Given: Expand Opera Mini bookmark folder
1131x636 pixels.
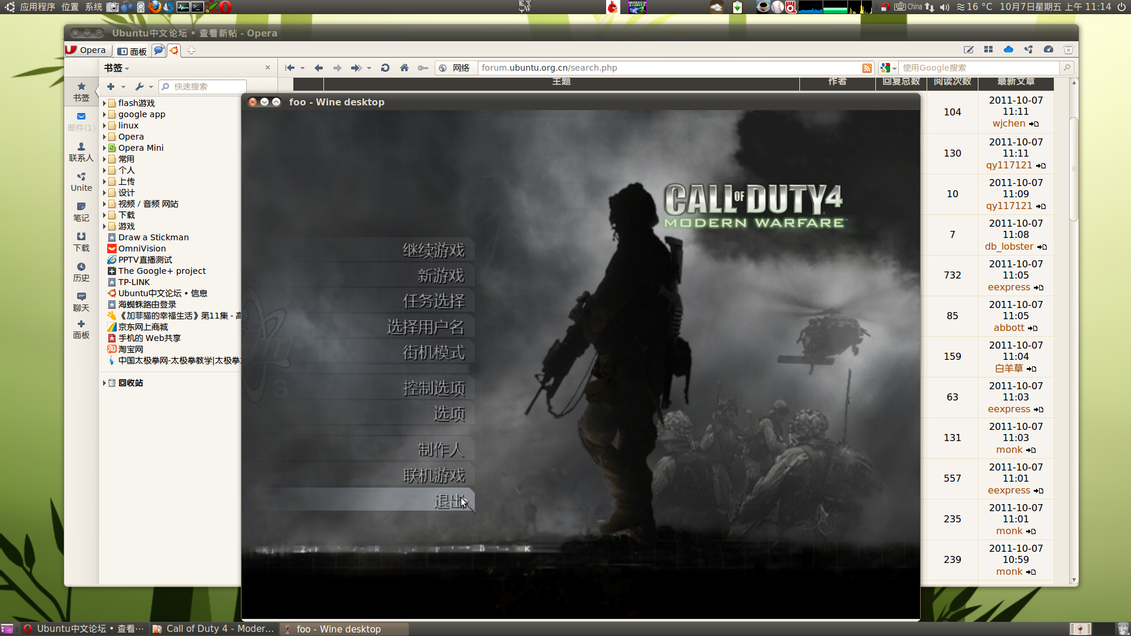Looking at the screenshot, I should (x=104, y=148).
